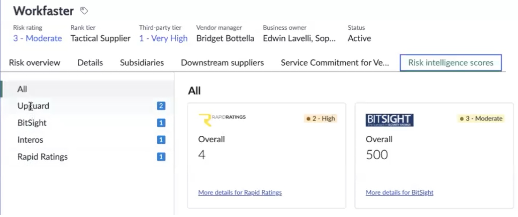
Task: Click the Rapid Ratings count badge
Action: tap(161, 157)
